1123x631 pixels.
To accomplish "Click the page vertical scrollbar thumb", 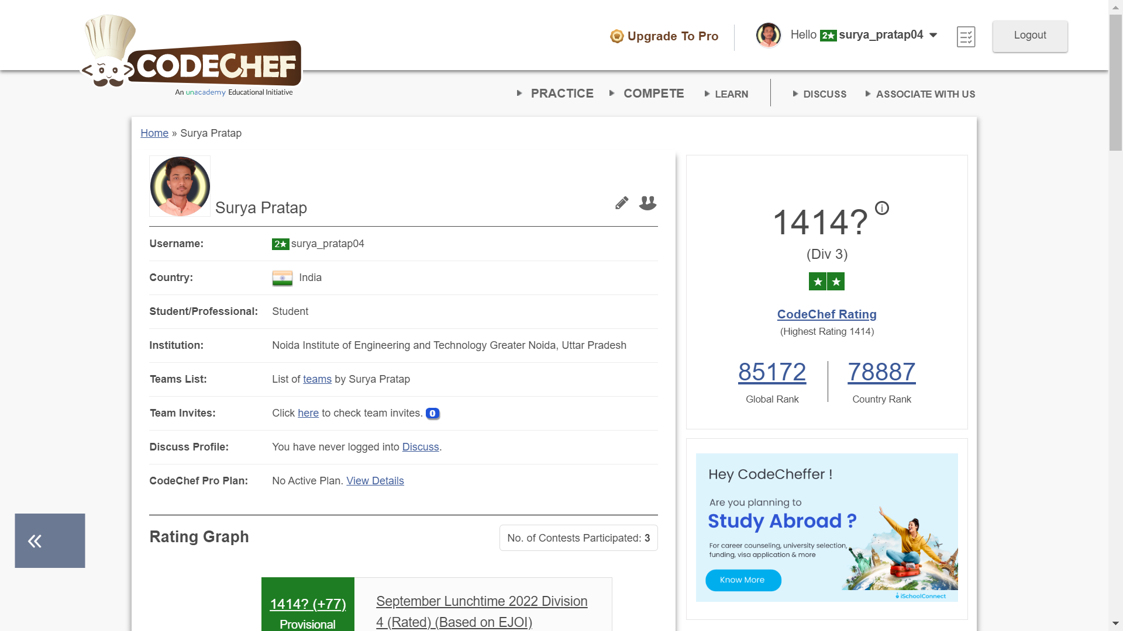I will point(1115,83).
